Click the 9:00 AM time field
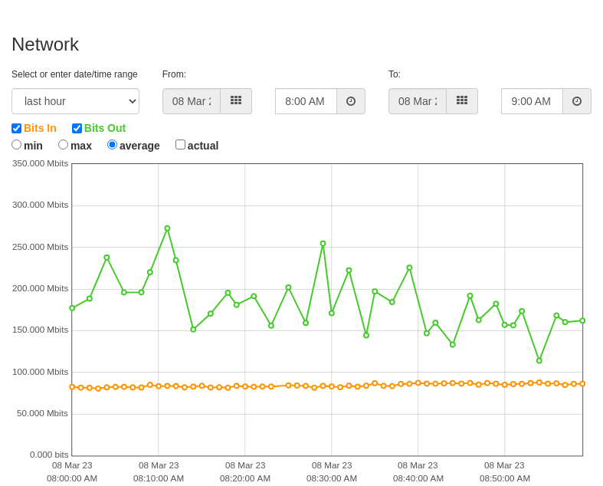The image size is (603, 486). [533, 101]
